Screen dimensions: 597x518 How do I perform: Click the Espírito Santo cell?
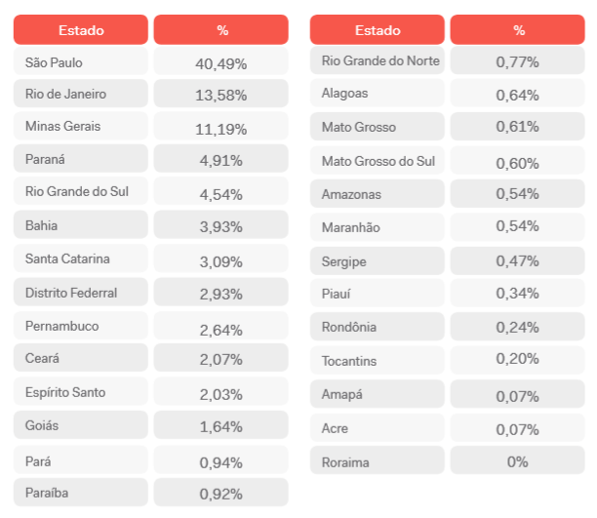point(81,391)
